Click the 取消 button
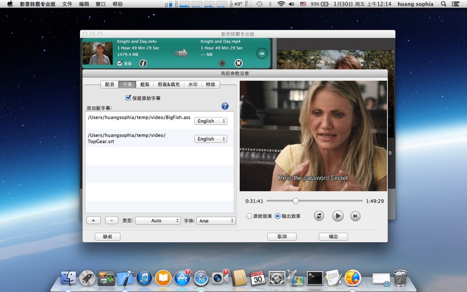Screen dimensions: 467x292 282,237
